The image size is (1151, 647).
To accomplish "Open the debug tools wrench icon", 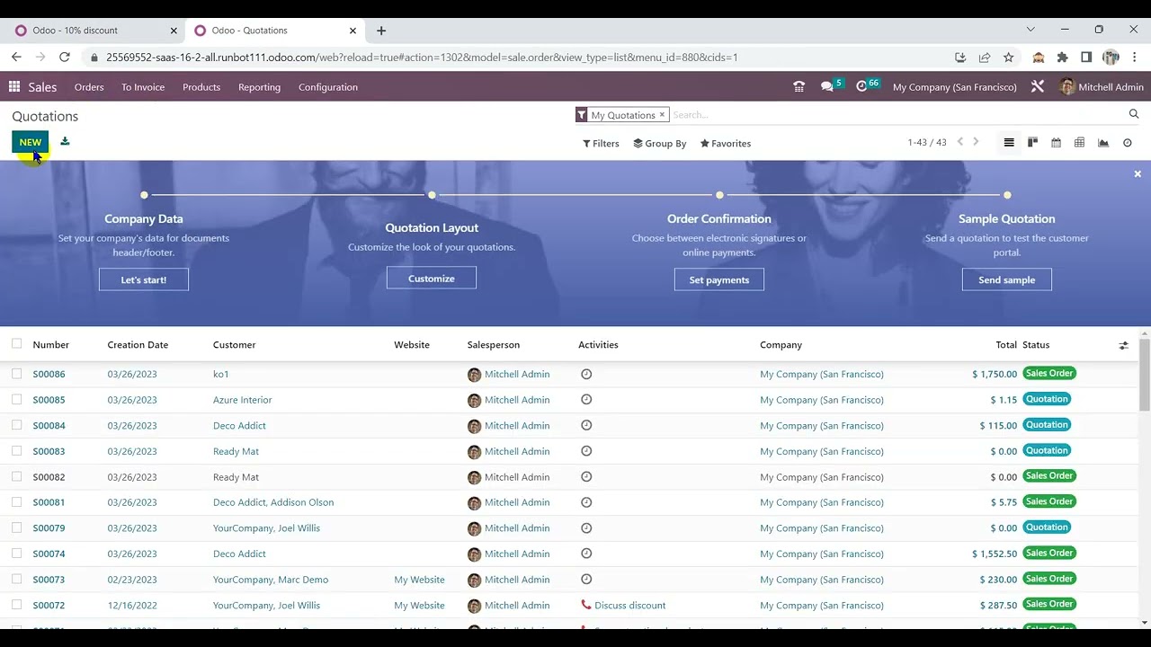I will point(1038,87).
